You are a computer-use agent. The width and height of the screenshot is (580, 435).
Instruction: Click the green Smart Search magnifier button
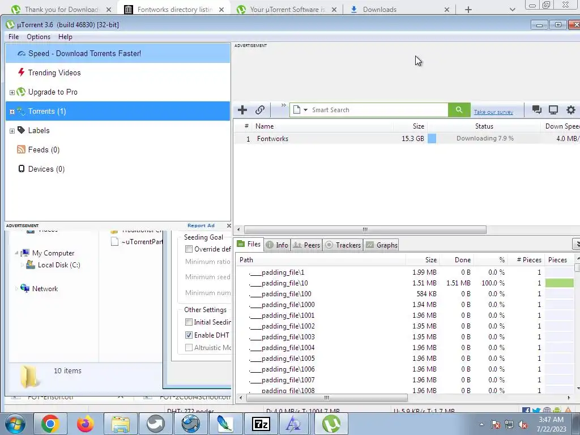459,110
